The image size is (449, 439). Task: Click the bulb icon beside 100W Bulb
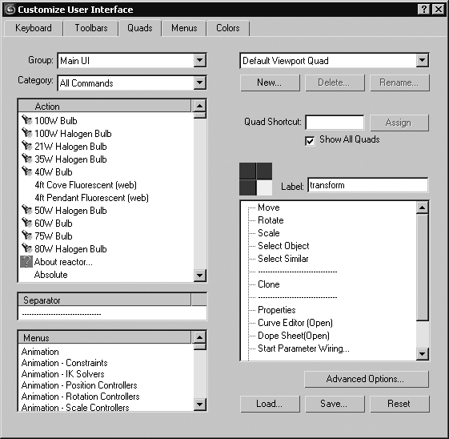coord(27,120)
